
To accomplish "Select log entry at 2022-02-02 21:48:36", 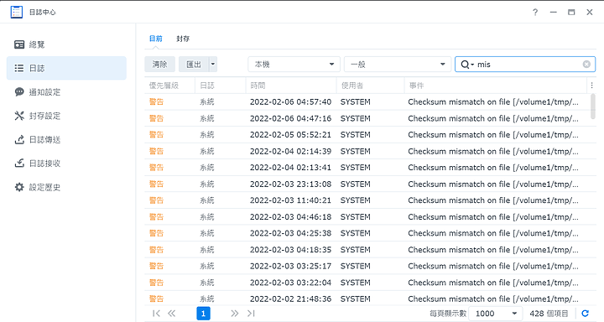I will 367,299.
